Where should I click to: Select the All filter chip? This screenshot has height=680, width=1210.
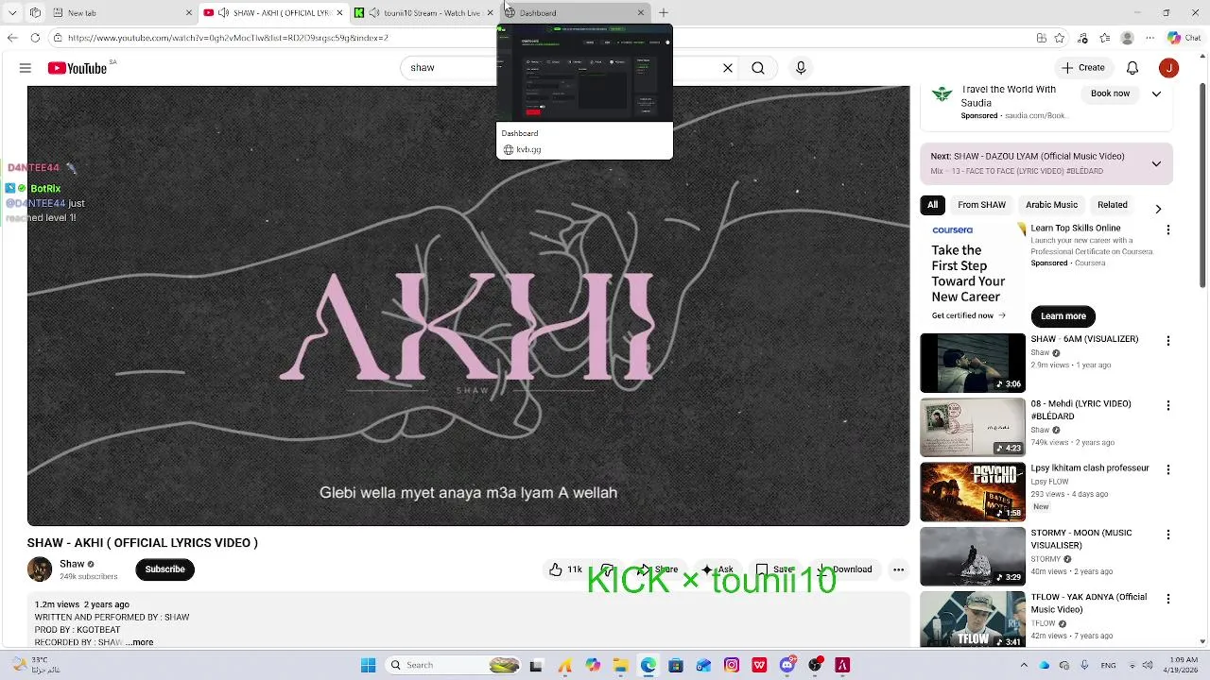pos(933,205)
